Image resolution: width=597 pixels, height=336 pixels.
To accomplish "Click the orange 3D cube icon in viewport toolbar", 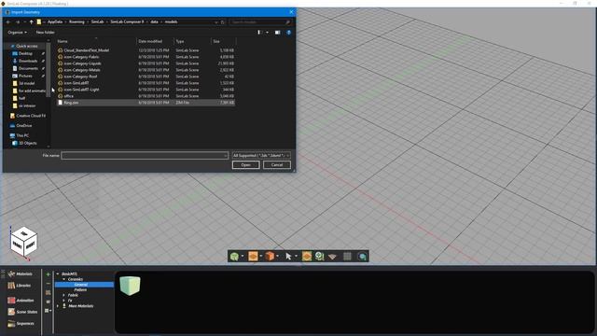I will click(x=270, y=257).
